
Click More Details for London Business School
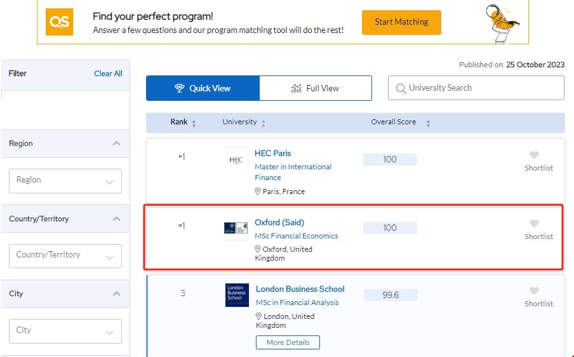point(288,342)
